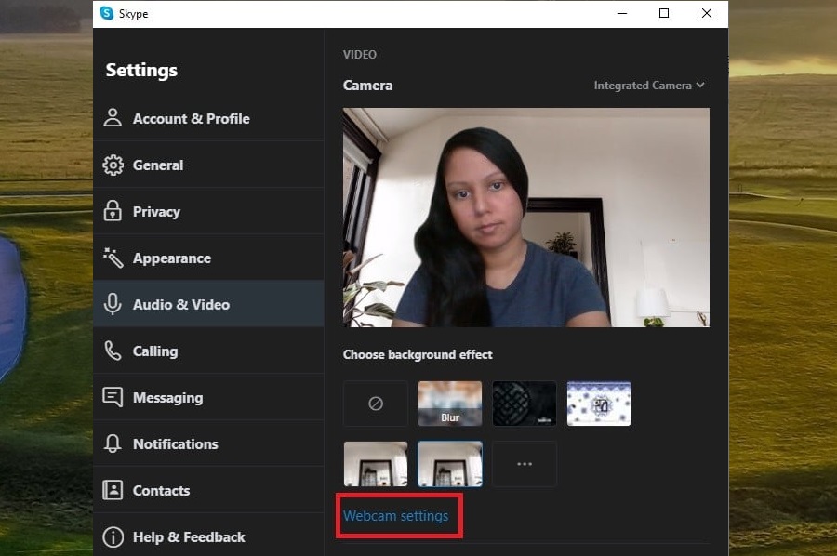
Task: Select the currently highlighted photo background
Action: (449, 463)
